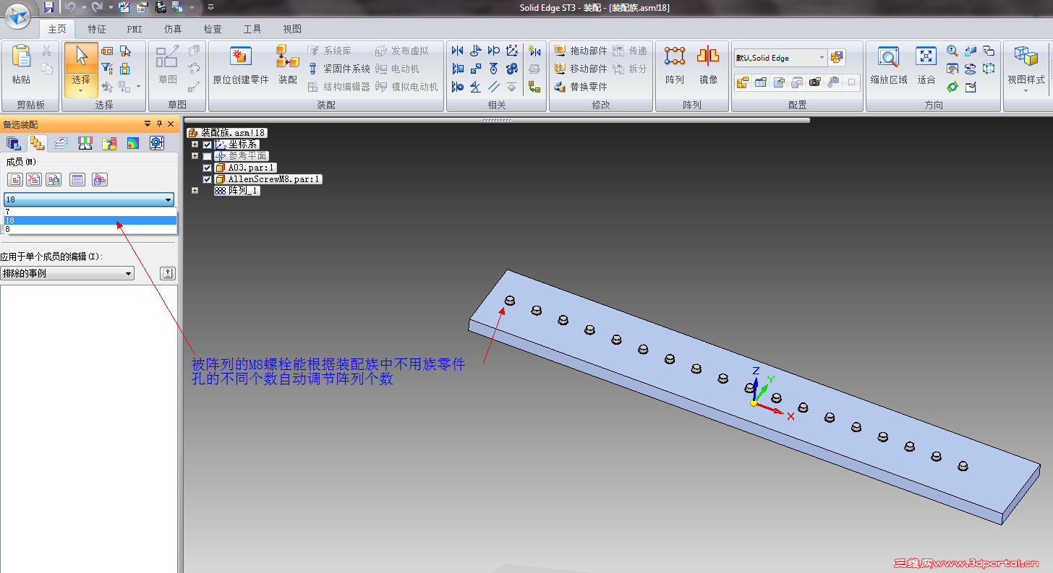Start the Assemble command (装配)
Screen dimensions: 1053x573
point(288,64)
